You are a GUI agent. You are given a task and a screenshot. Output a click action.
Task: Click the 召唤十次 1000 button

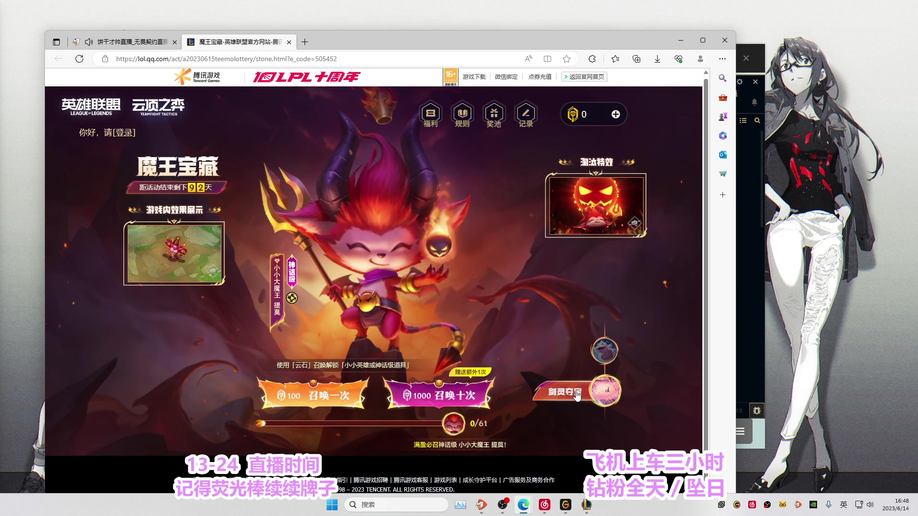point(439,395)
